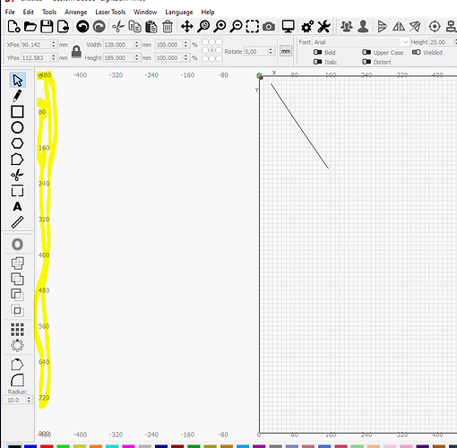
Task: Pick the Ellipse tool
Action: (x=17, y=127)
